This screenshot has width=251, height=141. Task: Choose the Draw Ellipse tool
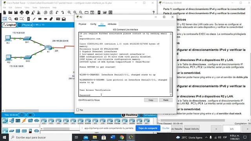tap(45, 19)
